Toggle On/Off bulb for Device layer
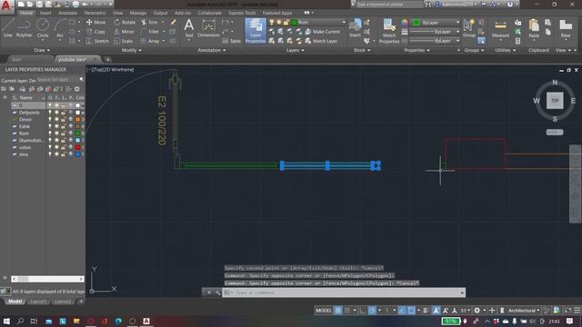Viewport: 582px width, 327px height. coord(50,119)
